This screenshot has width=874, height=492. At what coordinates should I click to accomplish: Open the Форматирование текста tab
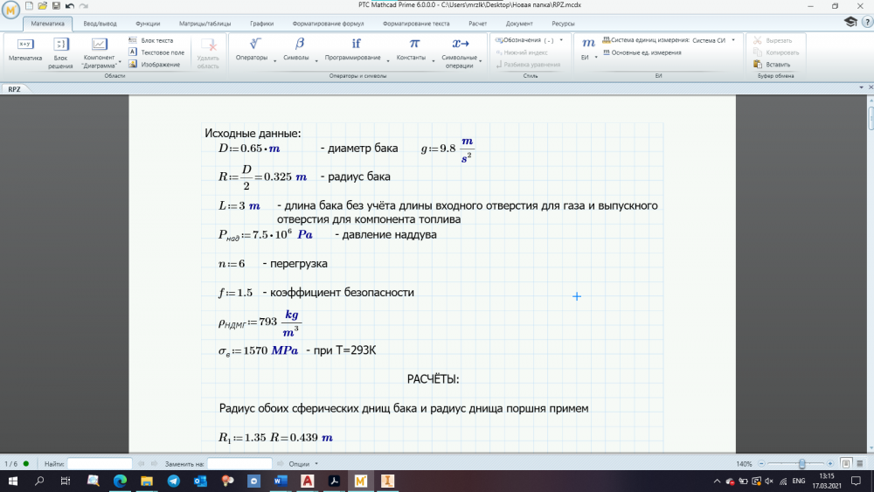(x=416, y=24)
